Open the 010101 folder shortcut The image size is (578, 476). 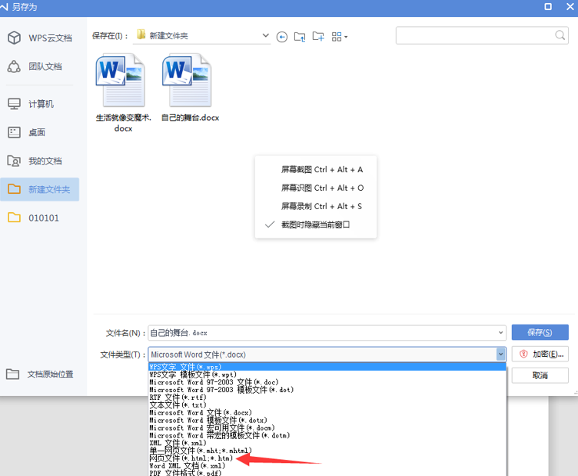33,218
